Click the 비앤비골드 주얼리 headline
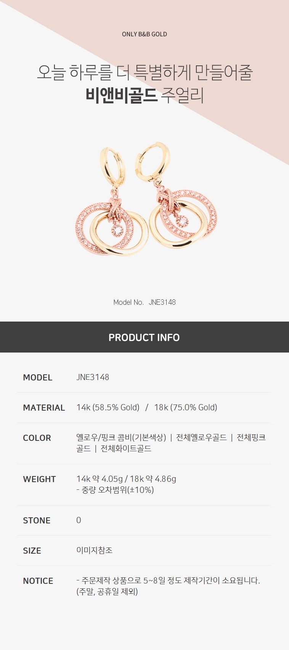289x650 pixels. [x=144, y=95]
